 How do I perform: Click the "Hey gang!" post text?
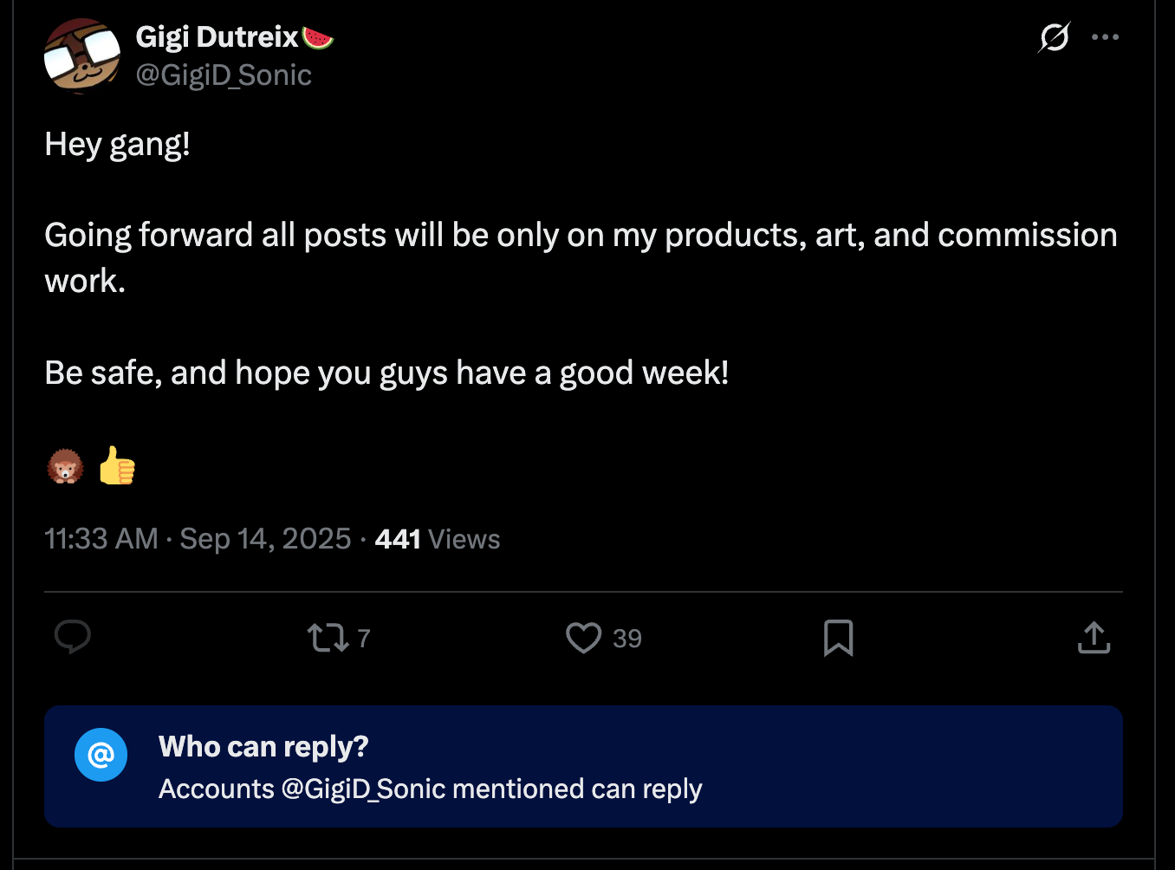point(117,144)
